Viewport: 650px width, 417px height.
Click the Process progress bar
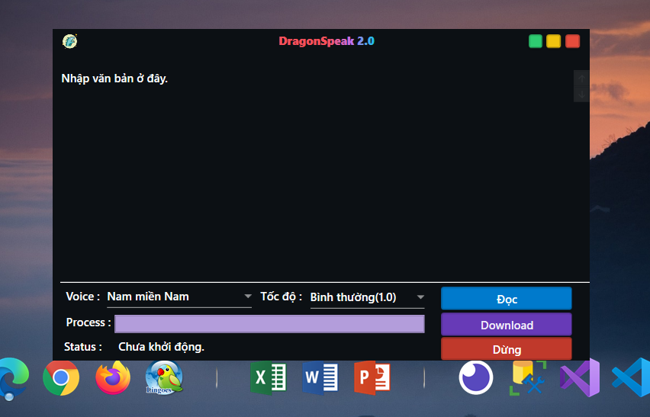269,323
